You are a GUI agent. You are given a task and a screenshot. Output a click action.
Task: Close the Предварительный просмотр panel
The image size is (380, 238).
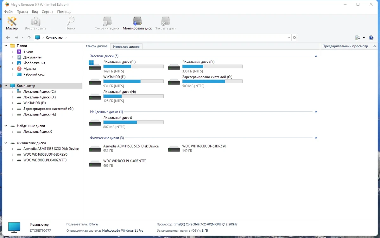[375, 46]
